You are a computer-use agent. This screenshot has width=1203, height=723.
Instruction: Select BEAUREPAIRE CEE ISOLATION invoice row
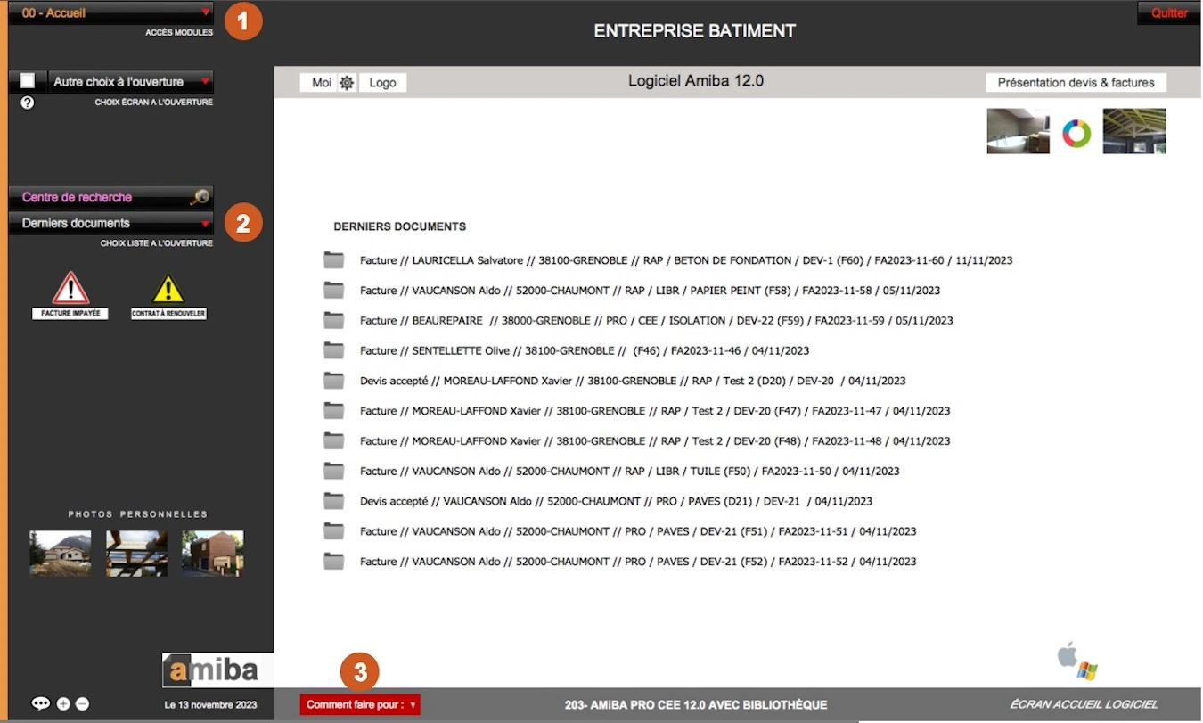657,321
